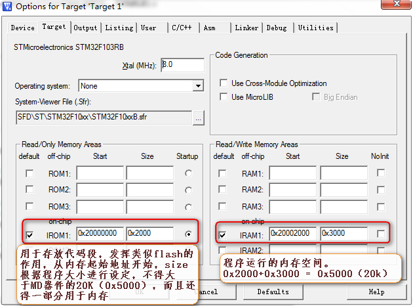The height and width of the screenshot is (306, 413).
Task: Select ROM3 Startup radio button
Action: [188, 208]
